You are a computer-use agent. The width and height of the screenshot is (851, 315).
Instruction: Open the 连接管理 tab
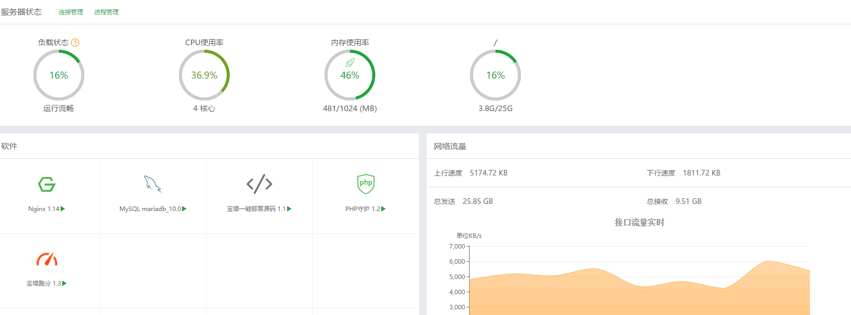[x=71, y=12]
